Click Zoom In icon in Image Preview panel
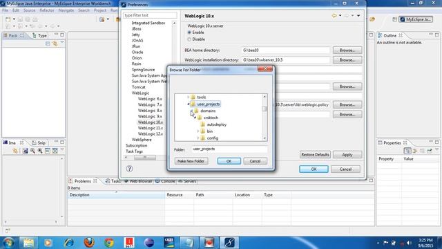442x249 pixels. 40,151
